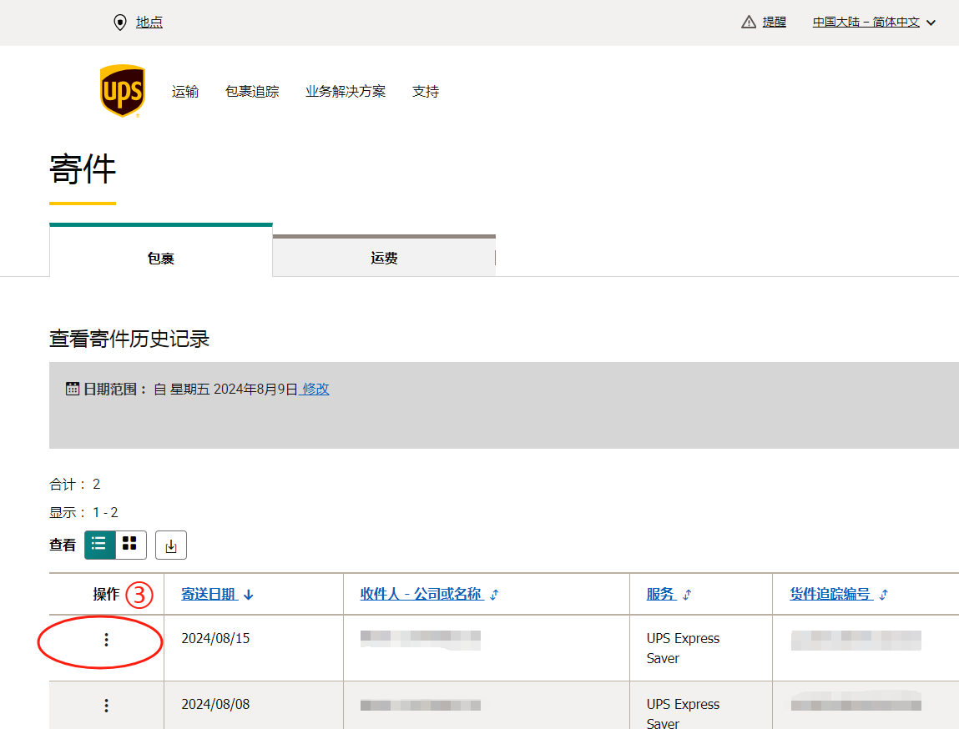Click UPS Express Saver in 2024/08/08 row
Image resolution: width=959 pixels, height=729 pixels.
(x=684, y=713)
